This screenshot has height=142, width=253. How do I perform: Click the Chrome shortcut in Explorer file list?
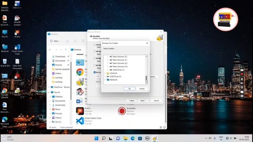[x=80, y=72]
